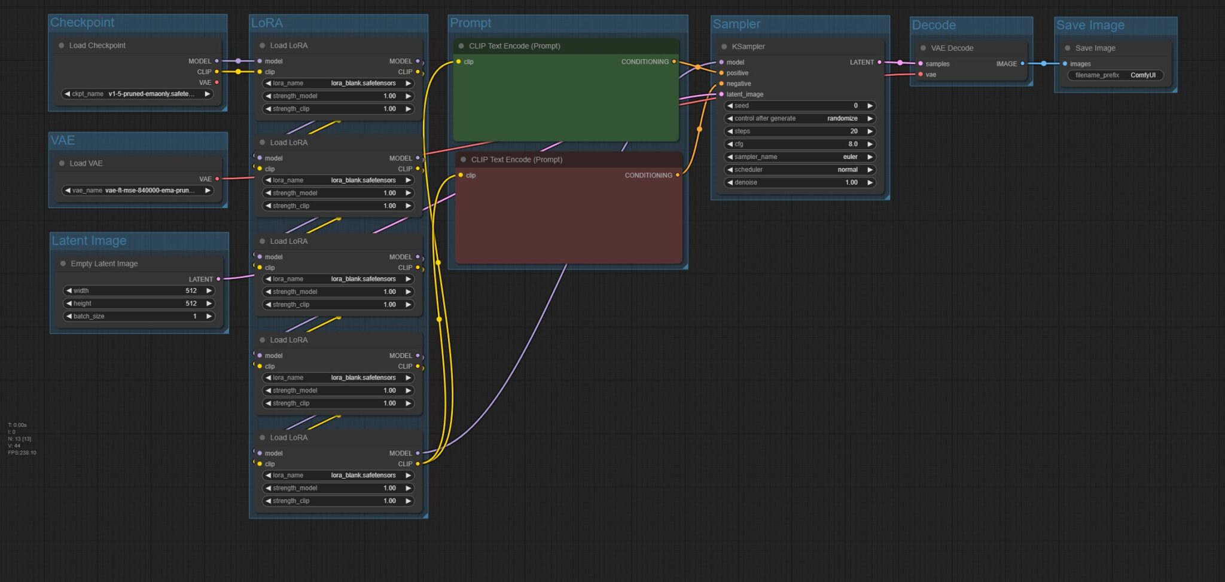
Task: Click CONDITIONING output of green CLIP Text Encode
Action: pyautogui.click(x=674, y=62)
